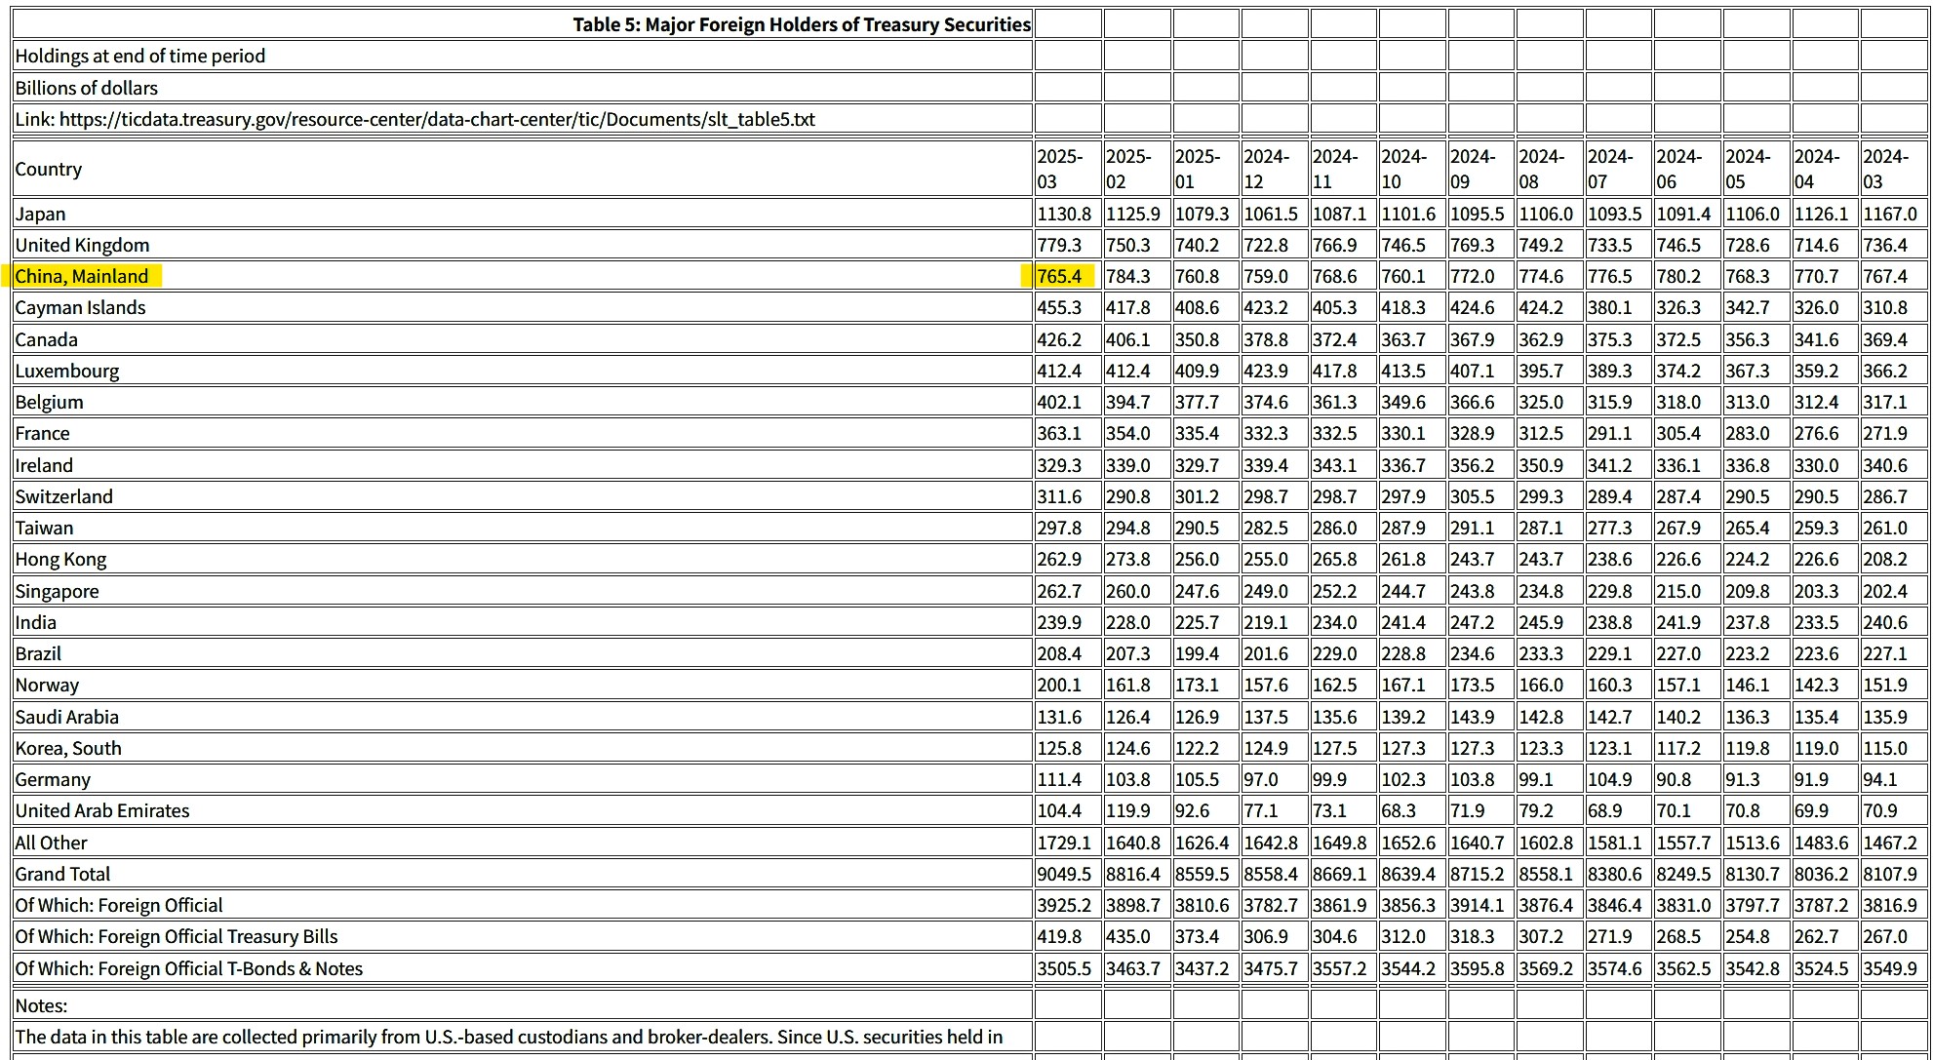Select Of Which: Foreign Official Treasury Bills
Viewport: 1933px width, 1060px height.
(176, 936)
